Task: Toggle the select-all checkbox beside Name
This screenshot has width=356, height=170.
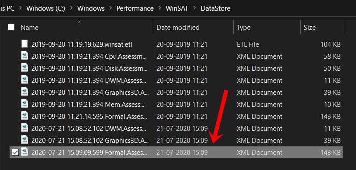Action: pyautogui.click(x=11, y=27)
